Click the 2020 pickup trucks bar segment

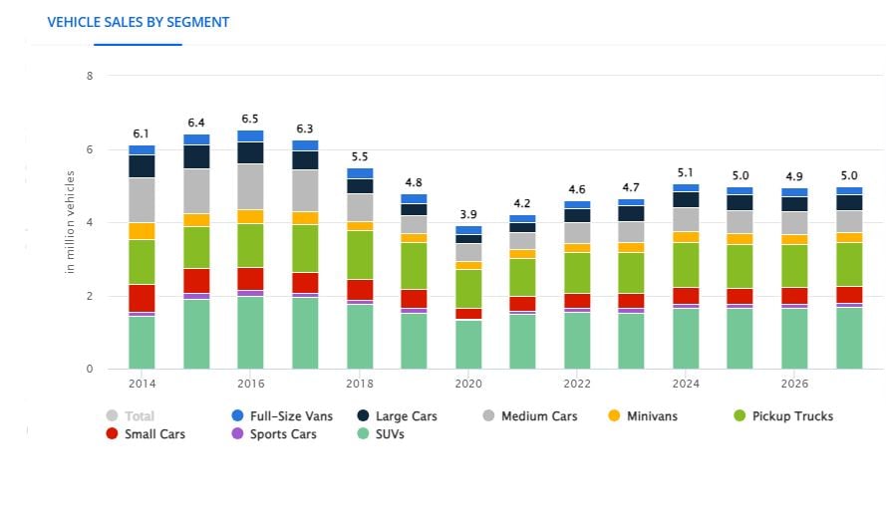tap(468, 289)
